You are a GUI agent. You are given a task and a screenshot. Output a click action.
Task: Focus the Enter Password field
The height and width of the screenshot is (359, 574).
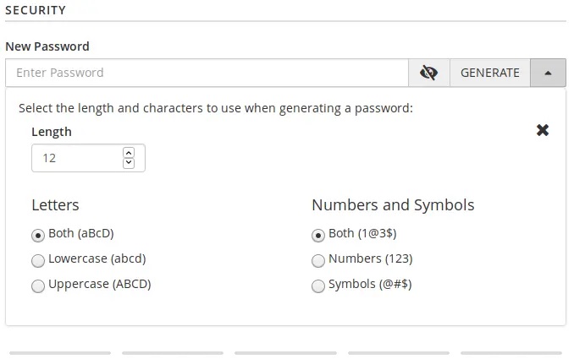point(207,73)
